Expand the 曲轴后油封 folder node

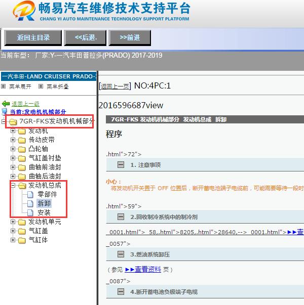(13, 176)
